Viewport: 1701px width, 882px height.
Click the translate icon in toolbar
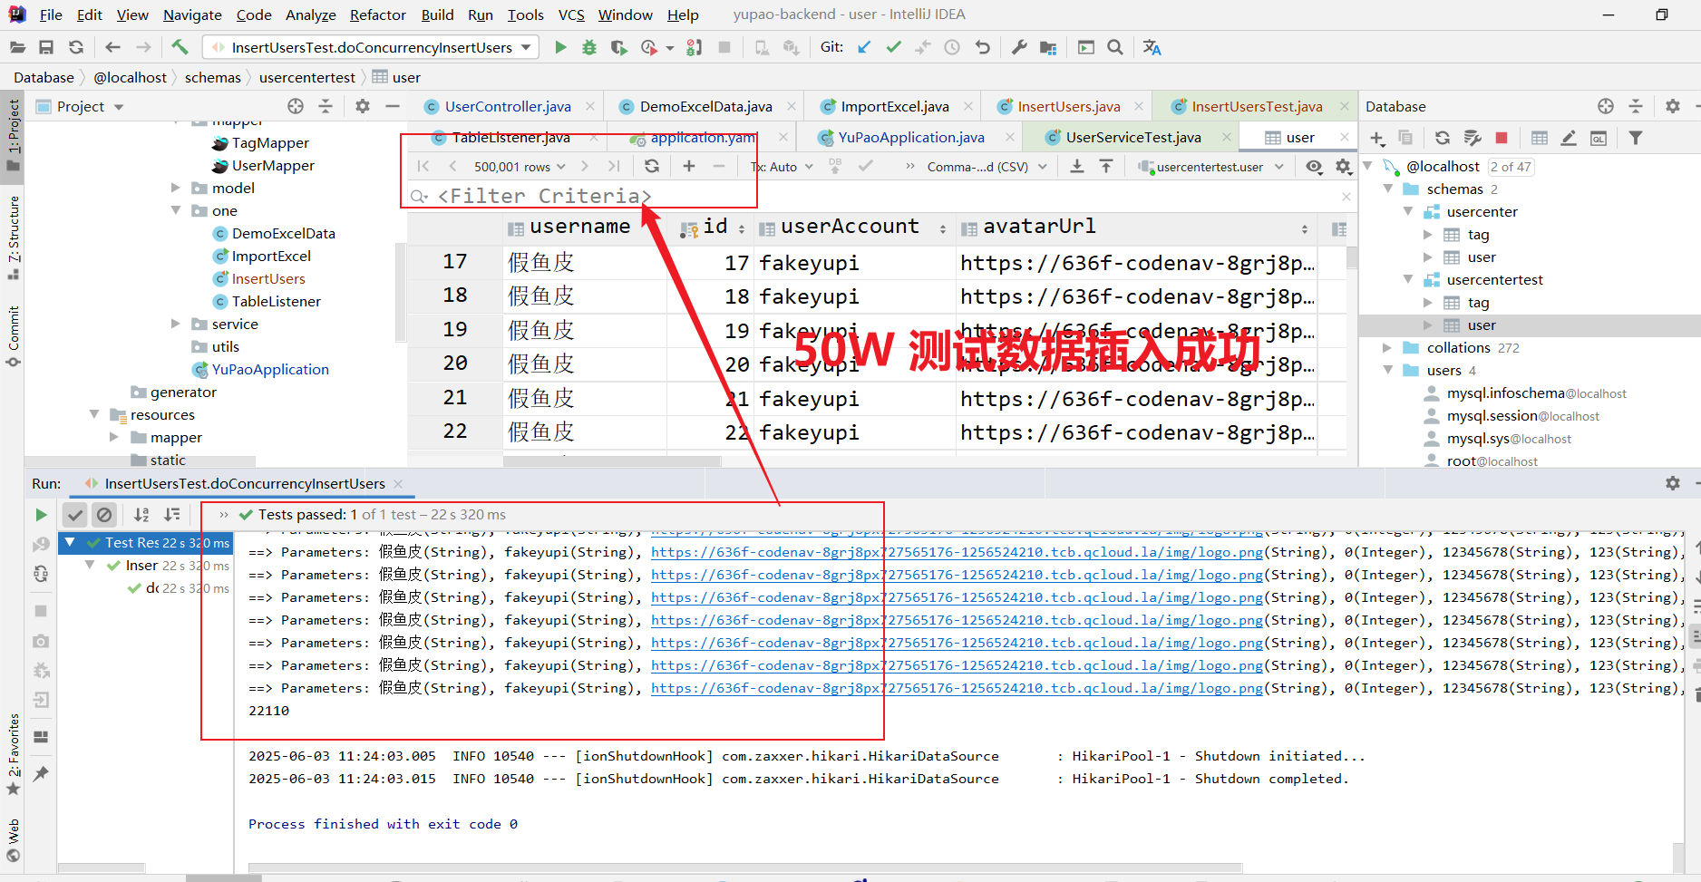[x=1152, y=47]
